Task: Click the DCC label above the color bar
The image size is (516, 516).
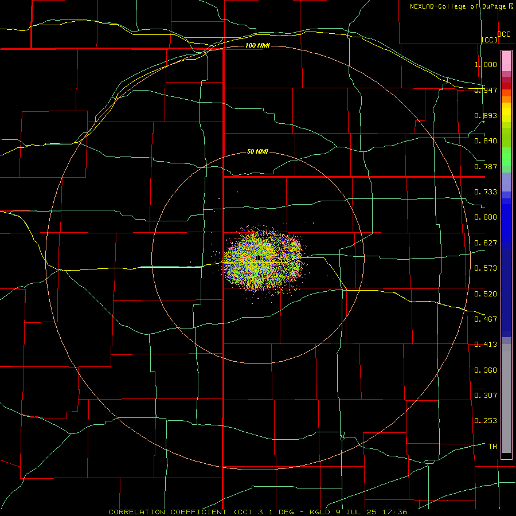Action: click(504, 34)
